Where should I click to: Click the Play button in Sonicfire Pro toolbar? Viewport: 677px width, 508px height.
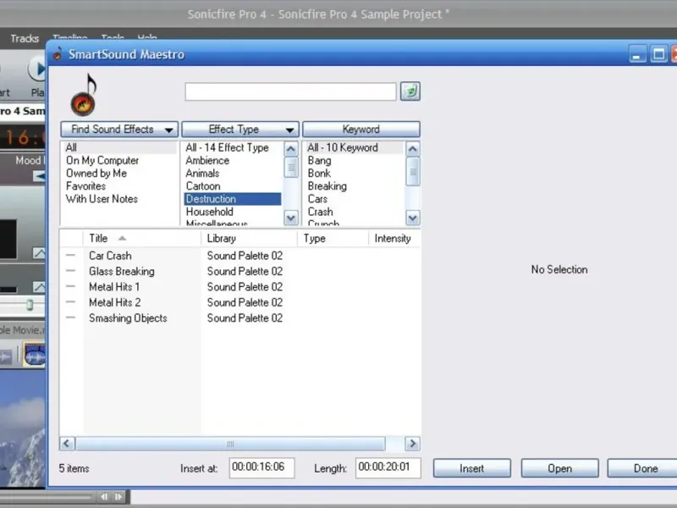pos(37,69)
